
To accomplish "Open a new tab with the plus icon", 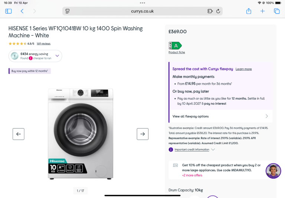I will point(262,11).
